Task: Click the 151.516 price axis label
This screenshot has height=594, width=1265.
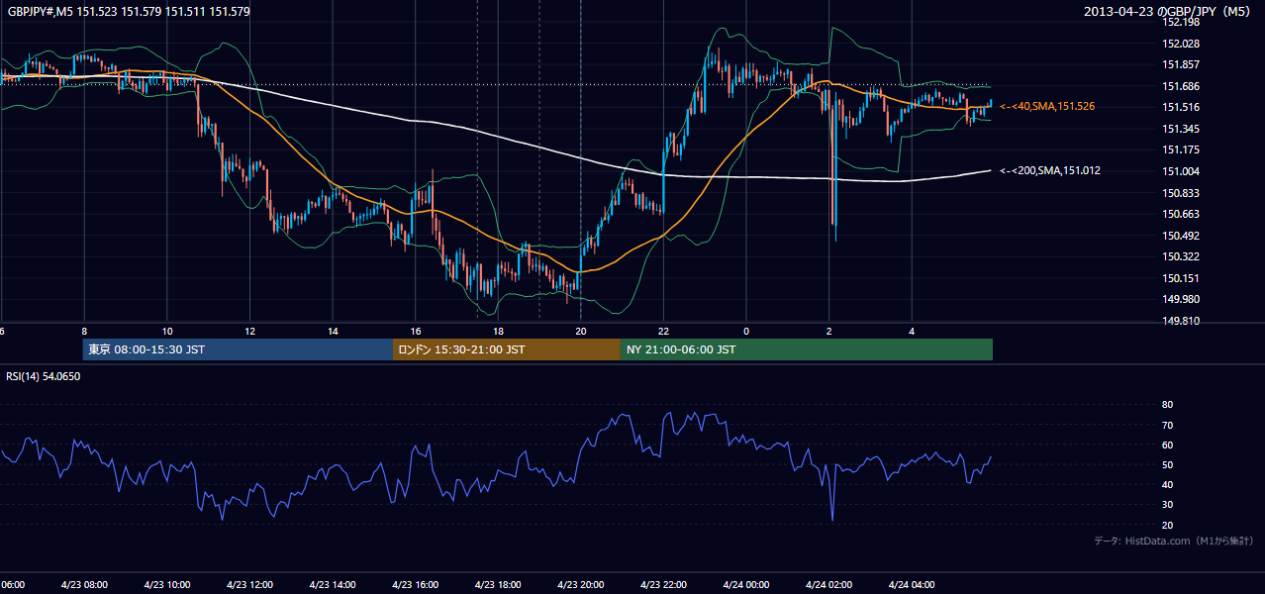Action: [x=1181, y=107]
